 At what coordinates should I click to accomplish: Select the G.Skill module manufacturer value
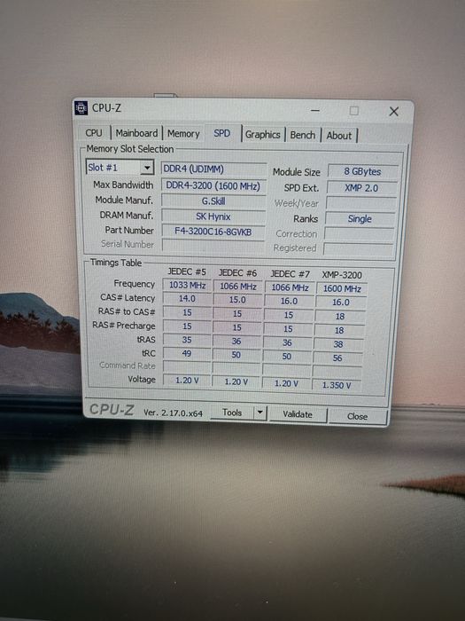pyautogui.click(x=213, y=201)
